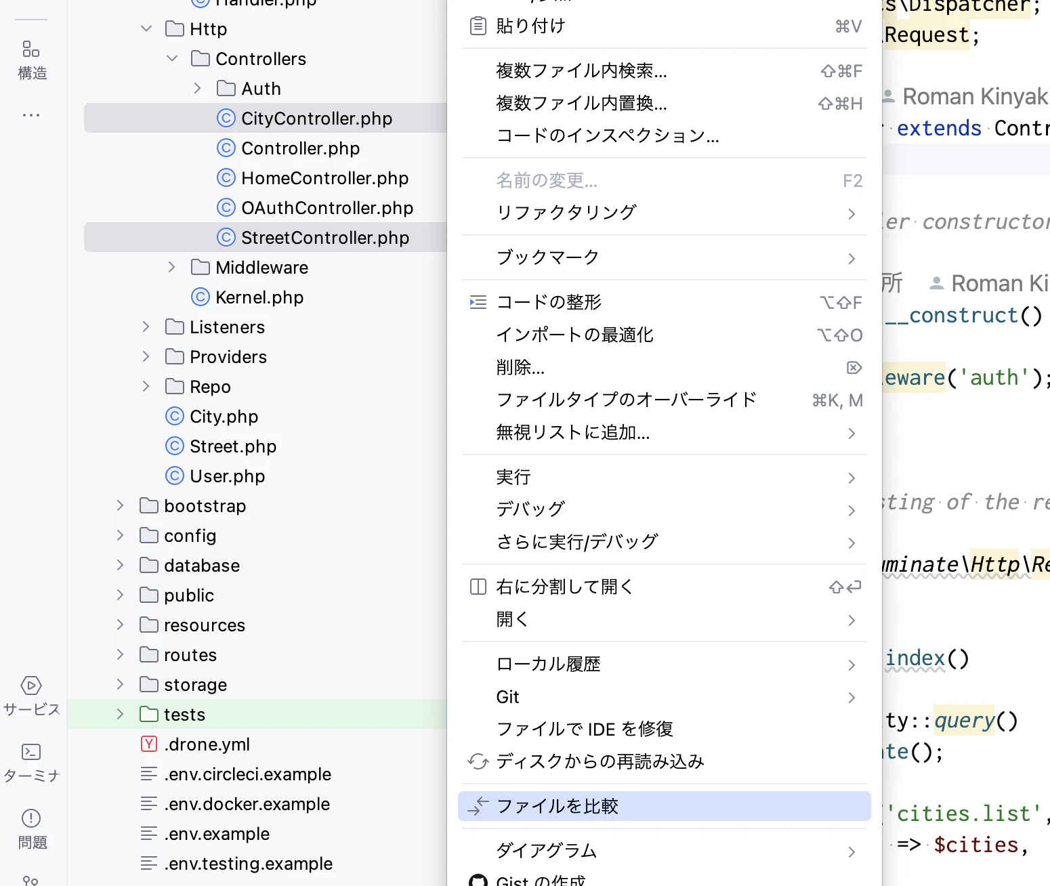
Task: Click the refresh icon beside ディスクからの再読み込み
Action: click(478, 761)
